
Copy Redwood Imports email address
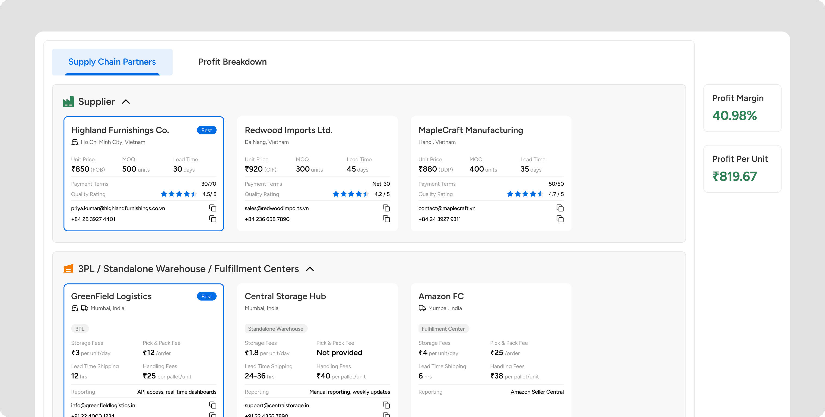386,208
